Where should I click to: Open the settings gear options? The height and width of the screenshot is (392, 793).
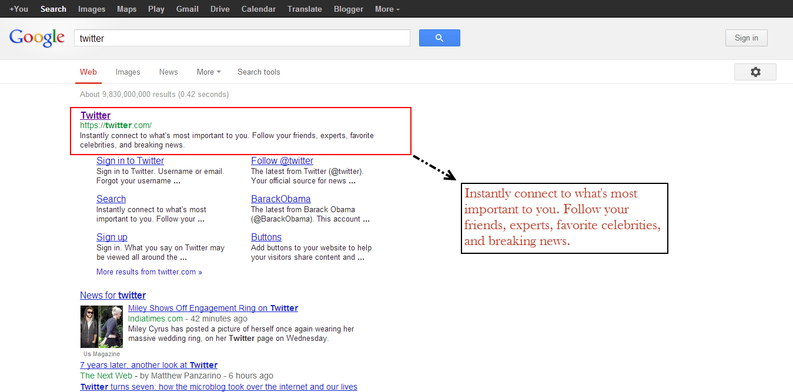[x=755, y=72]
